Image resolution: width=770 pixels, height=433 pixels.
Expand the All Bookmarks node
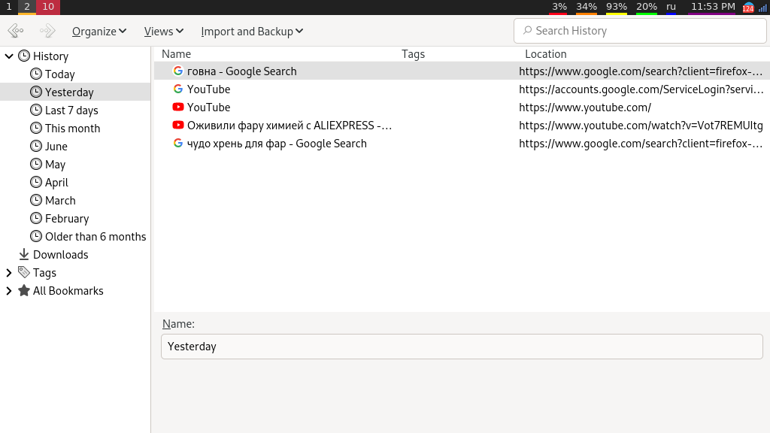(x=9, y=291)
